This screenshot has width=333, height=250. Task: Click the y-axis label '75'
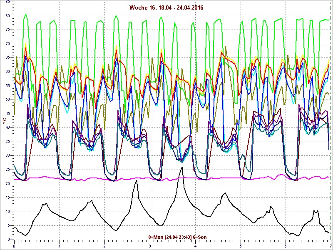point(7,30)
